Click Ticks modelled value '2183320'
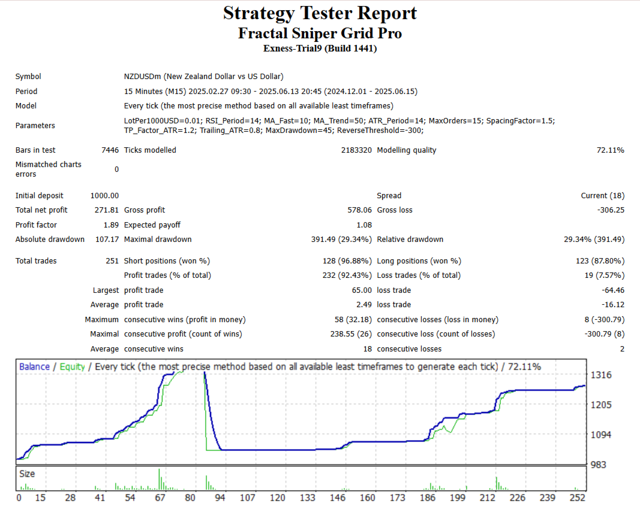The image size is (640, 506). point(356,150)
